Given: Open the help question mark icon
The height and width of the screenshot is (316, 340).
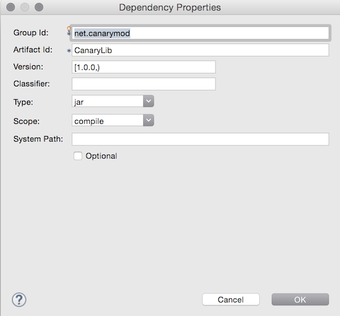Looking at the screenshot, I should point(19,300).
